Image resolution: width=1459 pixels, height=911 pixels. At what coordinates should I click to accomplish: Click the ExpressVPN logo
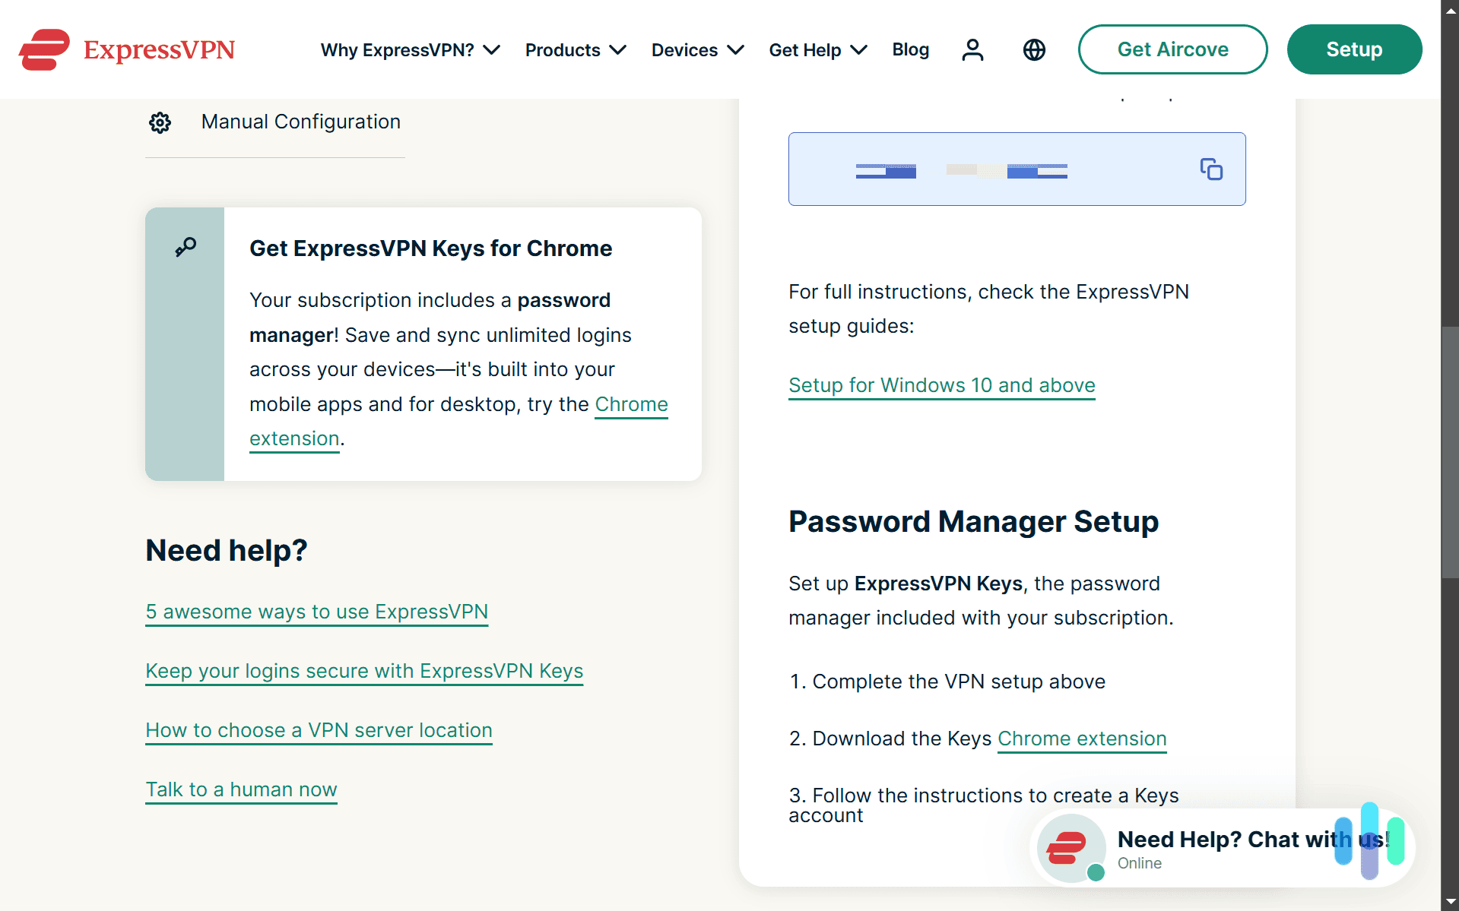126,49
